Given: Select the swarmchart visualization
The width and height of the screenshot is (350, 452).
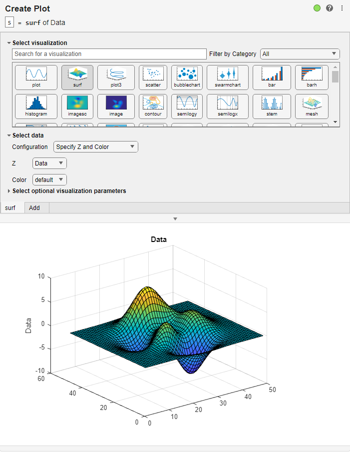Looking at the screenshot, I should (228, 77).
